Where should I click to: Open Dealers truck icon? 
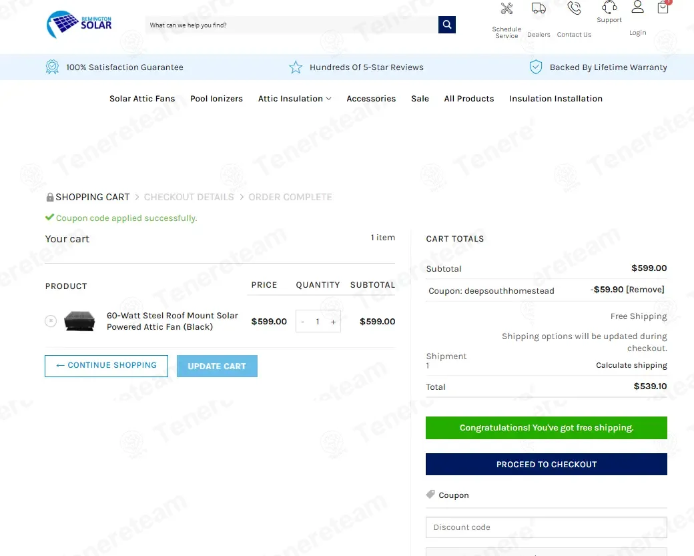click(539, 9)
